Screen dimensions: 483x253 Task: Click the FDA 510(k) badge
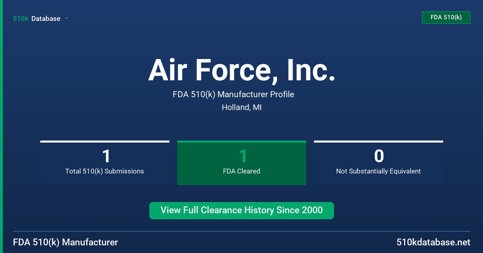click(x=446, y=17)
